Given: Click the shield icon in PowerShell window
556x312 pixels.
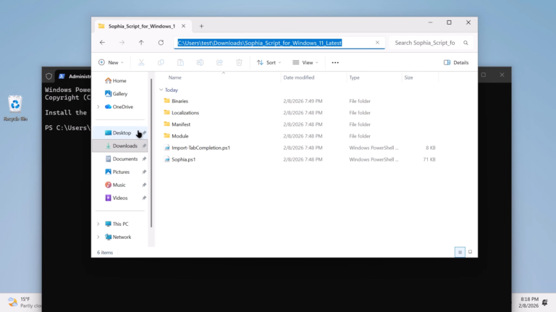Looking at the screenshot, I should point(49,76).
